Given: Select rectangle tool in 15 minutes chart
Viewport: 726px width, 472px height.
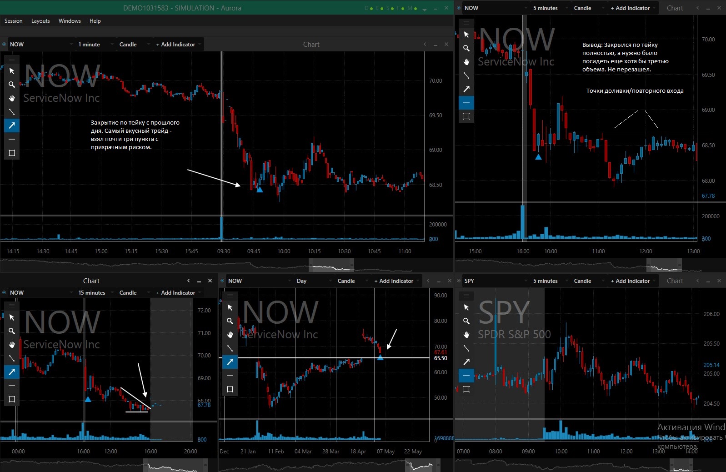Looking at the screenshot, I should pos(12,399).
